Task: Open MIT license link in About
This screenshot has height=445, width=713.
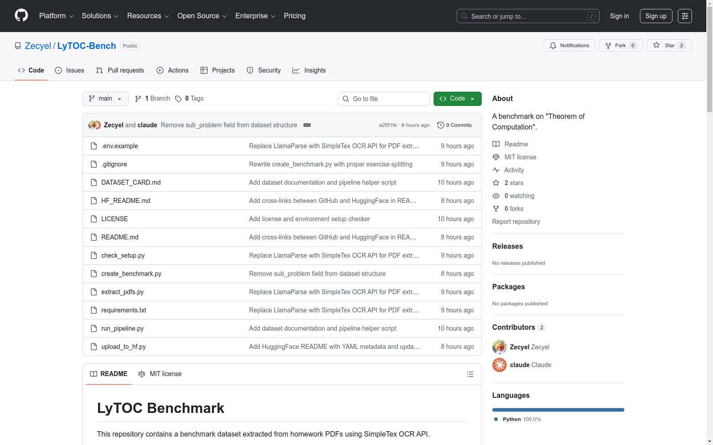Action: click(x=514, y=157)
